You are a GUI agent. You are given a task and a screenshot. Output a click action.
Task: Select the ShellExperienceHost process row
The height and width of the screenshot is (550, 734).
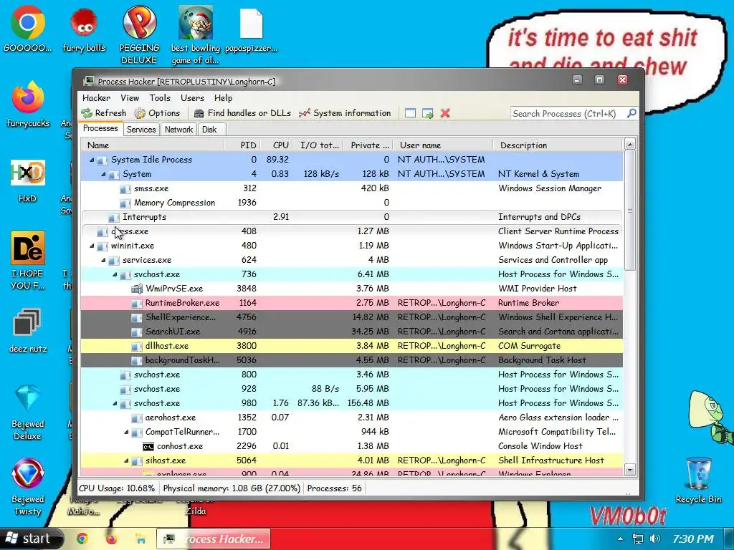click(352, 317)
